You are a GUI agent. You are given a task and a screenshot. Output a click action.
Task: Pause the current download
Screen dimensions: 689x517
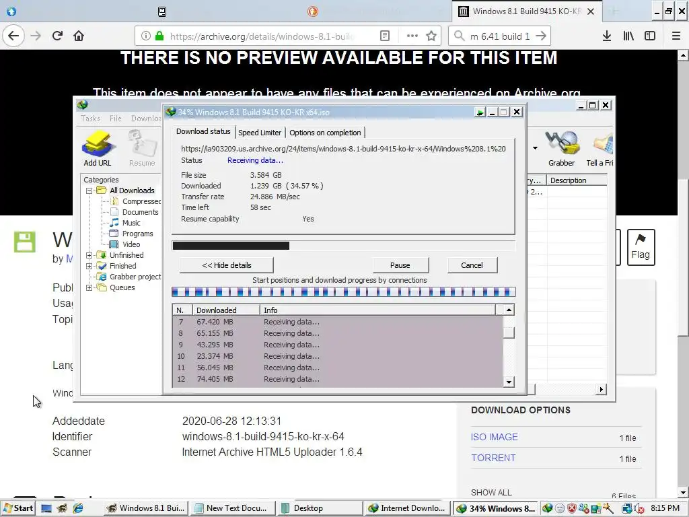[x=400, y=265]
